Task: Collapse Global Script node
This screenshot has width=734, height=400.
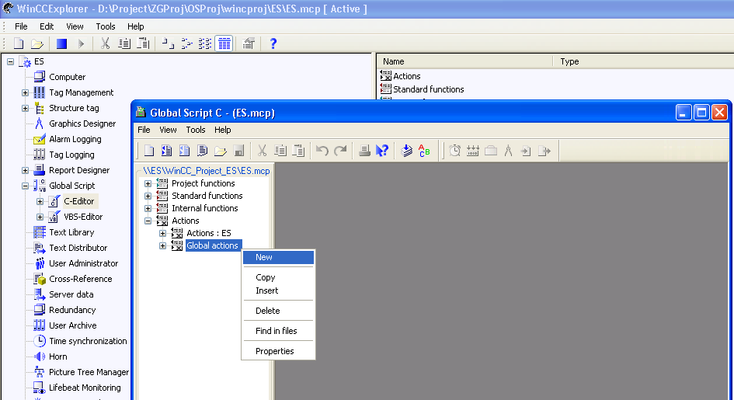Action: (26, 186)
